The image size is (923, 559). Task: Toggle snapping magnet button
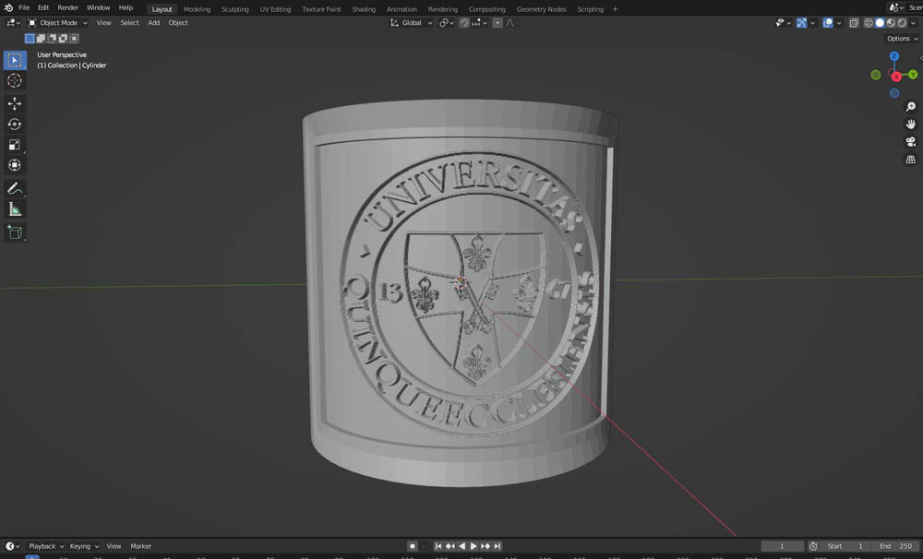point(464,23)
